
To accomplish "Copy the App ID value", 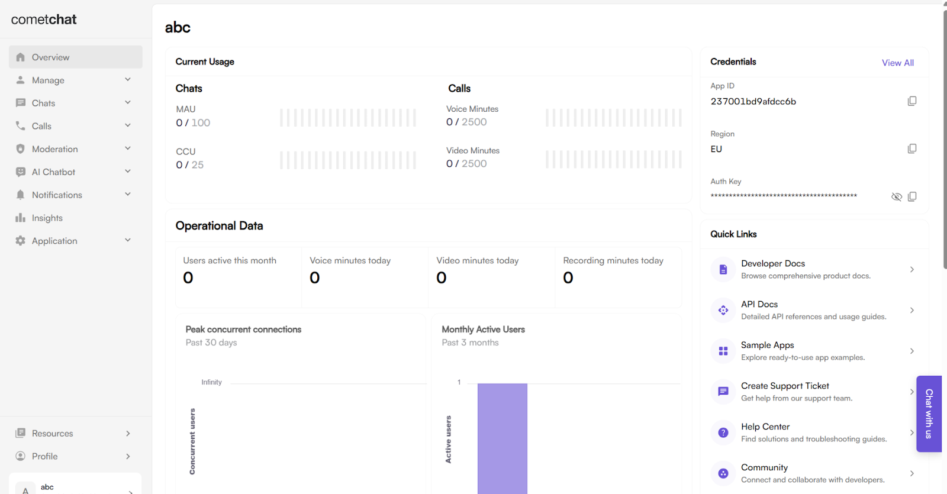I will pos(912,101).
